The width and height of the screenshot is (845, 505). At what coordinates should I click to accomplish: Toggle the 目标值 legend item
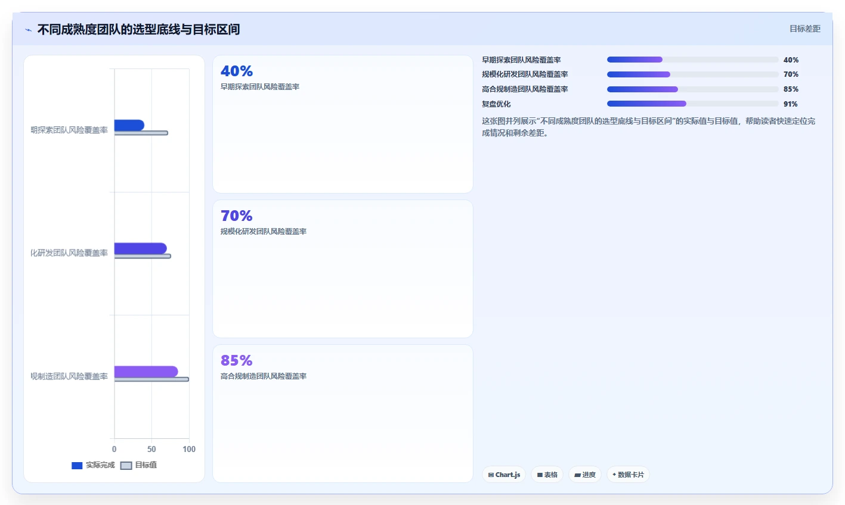138,465
